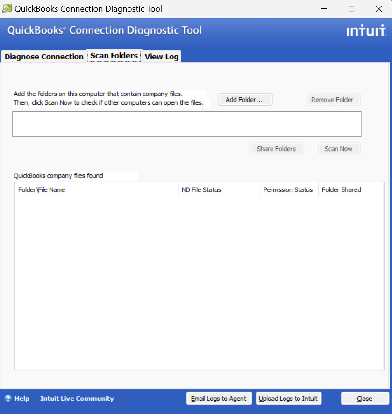Click the Intuit logo

pos(366,30)
